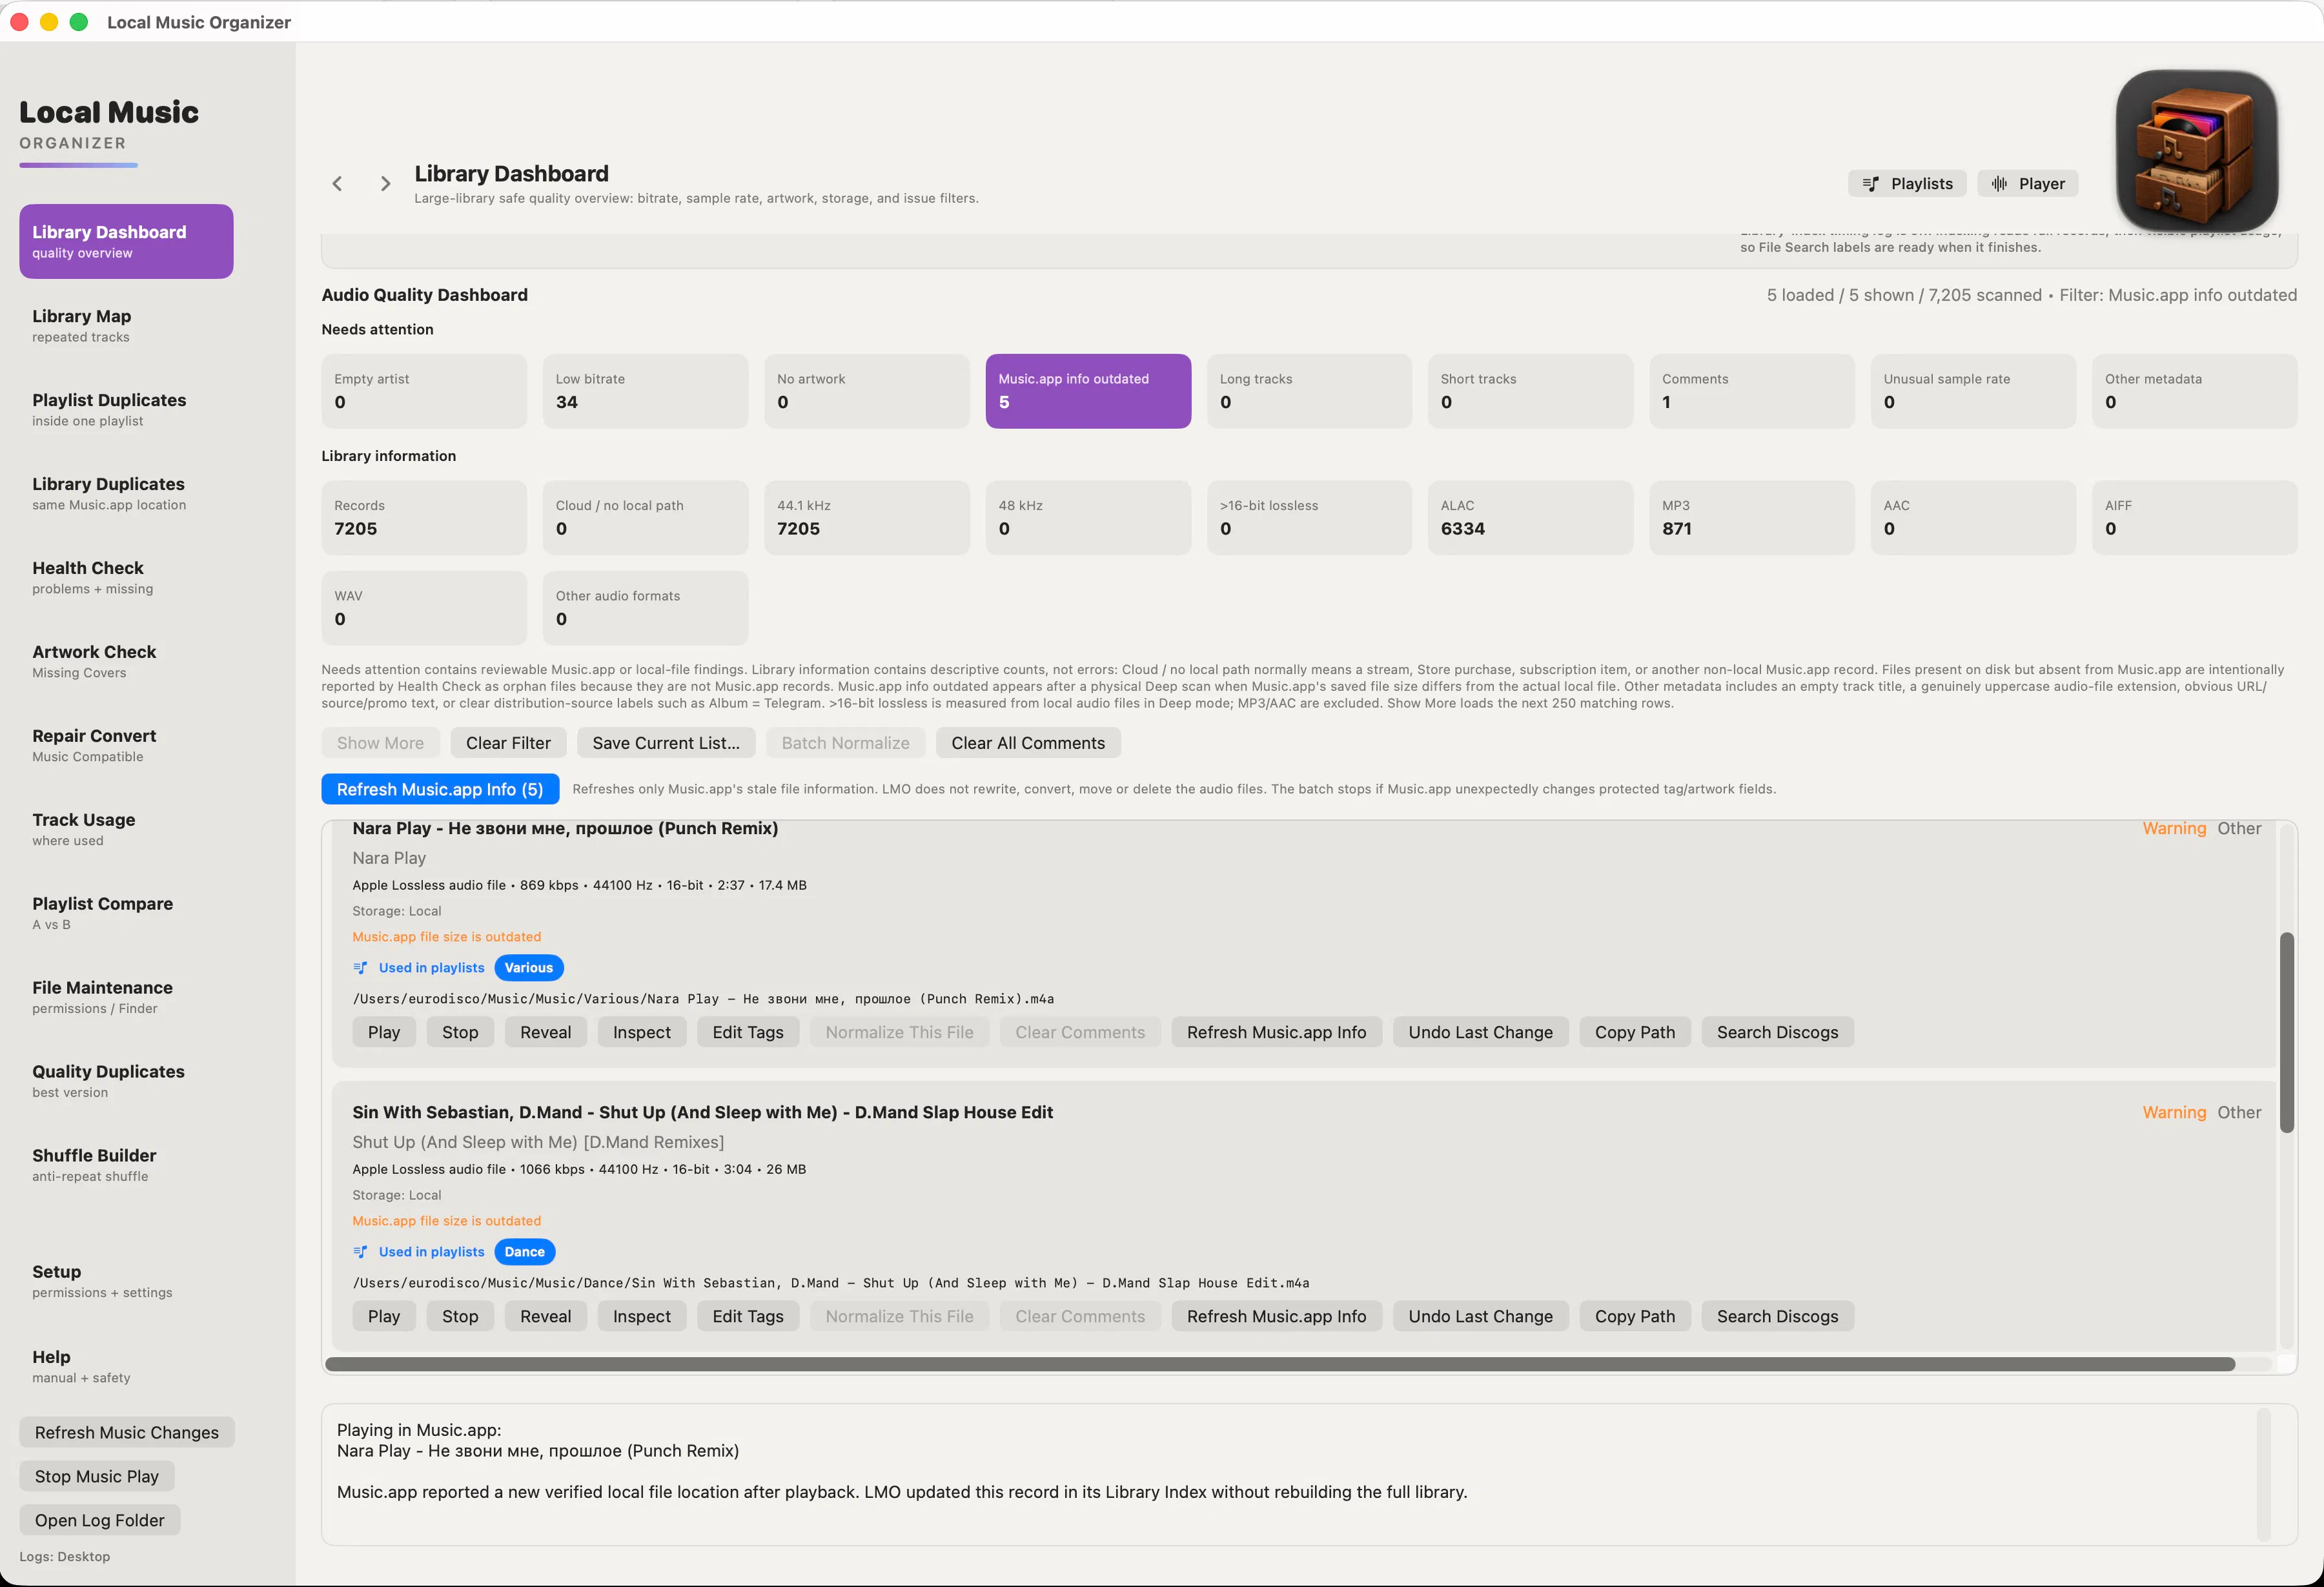Open Help manual and safety
The width and height of the screenshot is (2324, 1587).
click(x=126, y=1367)
